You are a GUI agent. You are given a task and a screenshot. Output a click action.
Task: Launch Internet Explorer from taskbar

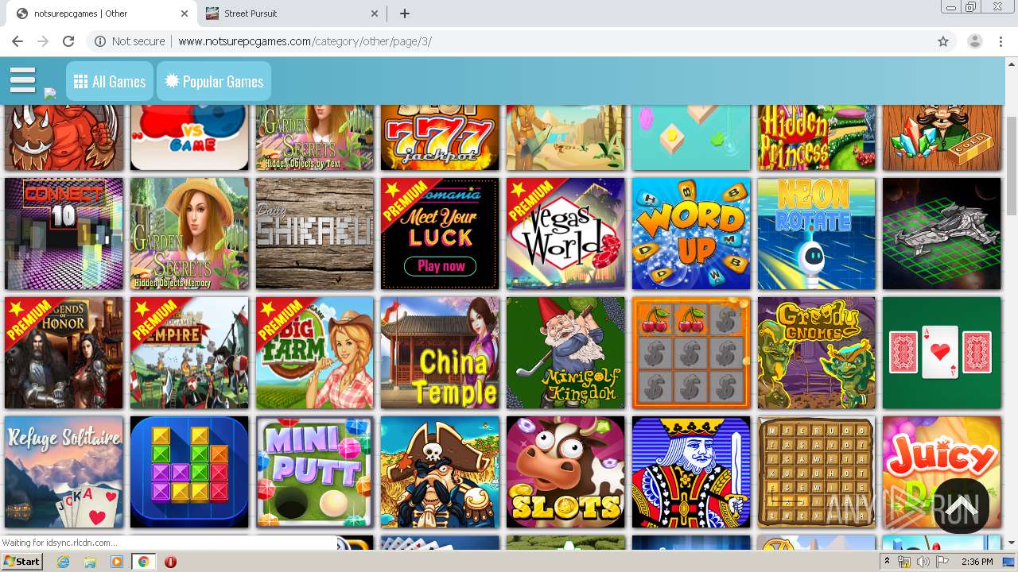pos(64,562)
